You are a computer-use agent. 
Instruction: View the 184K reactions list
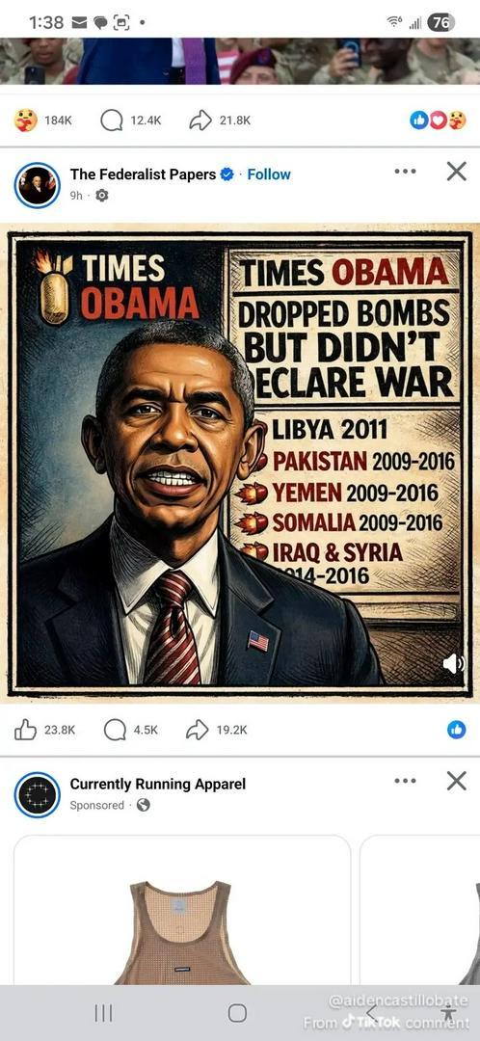pos(43,120)
